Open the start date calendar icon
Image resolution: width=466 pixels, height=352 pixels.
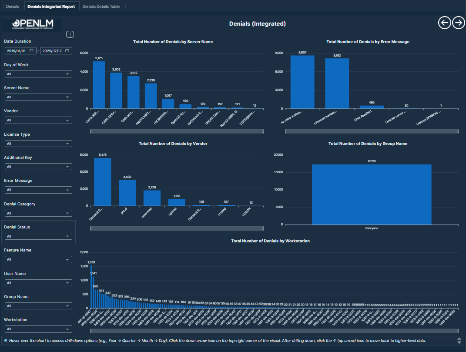click(32, 51)
